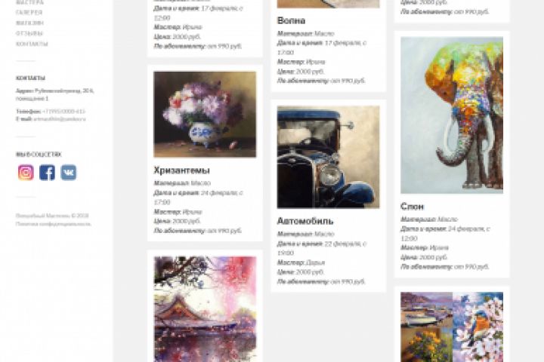Click the Волна title link
This screenshot has width=544, height=362.
tap(291, 21)
